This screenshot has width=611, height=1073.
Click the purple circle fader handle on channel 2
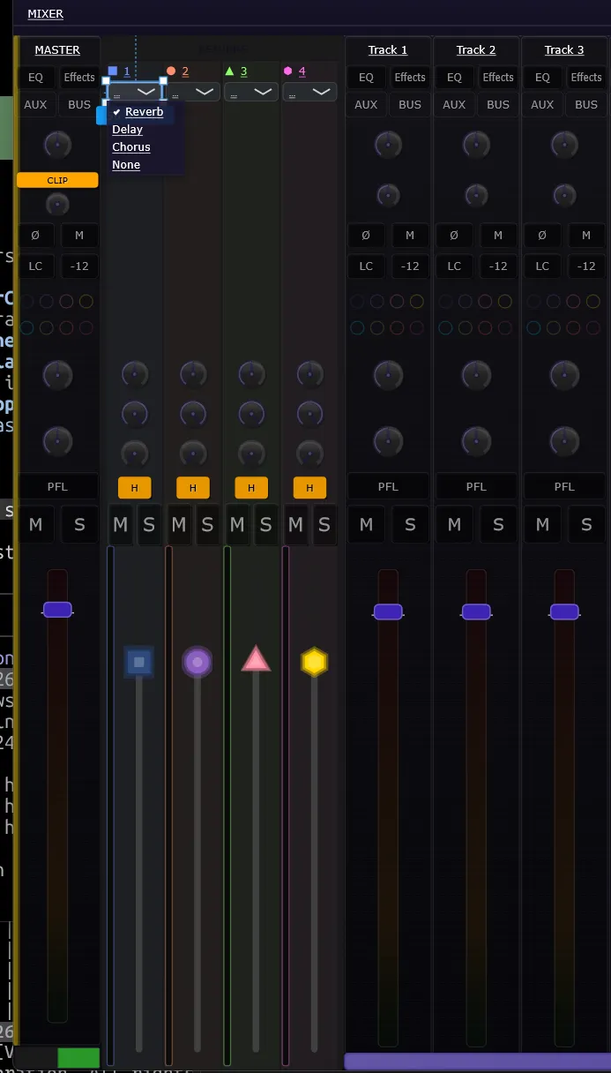(x=197, y=662)
